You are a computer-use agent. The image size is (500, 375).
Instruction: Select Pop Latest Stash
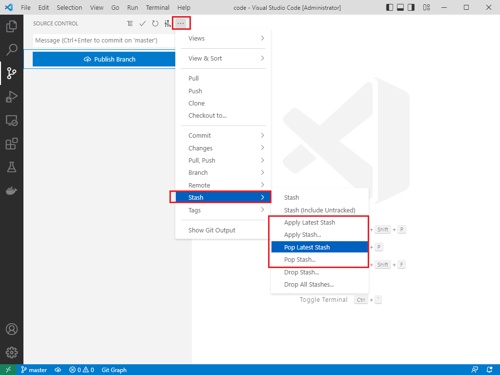319,247
